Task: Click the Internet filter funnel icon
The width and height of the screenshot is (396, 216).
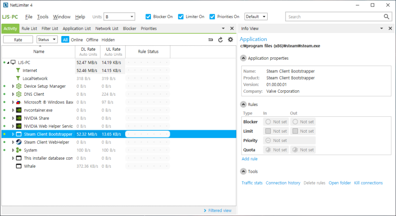Action: tap(18, 70)
